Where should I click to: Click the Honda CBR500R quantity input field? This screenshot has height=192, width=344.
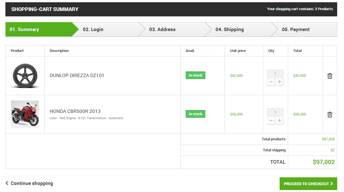pos(275,112)
